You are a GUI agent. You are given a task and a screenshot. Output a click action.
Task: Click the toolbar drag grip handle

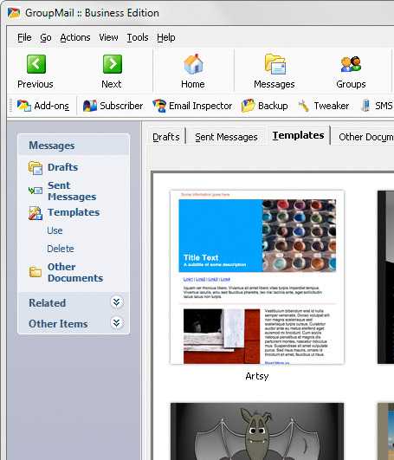click(11, 106)
